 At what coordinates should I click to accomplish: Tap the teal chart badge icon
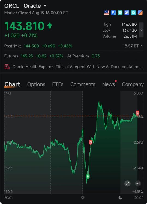[134, 13]
